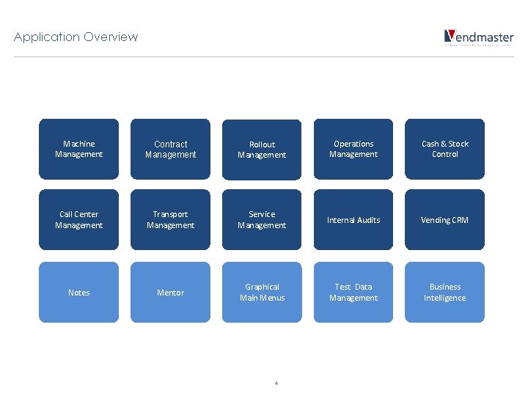The width and height of the screenshot is (528, 396).
Task: Open the Business Intelligence tile
Action: (x=445, y=293)
